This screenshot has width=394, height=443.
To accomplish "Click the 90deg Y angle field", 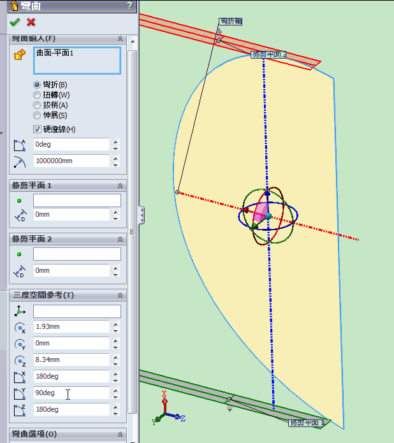I will click(x=71, y=393).
